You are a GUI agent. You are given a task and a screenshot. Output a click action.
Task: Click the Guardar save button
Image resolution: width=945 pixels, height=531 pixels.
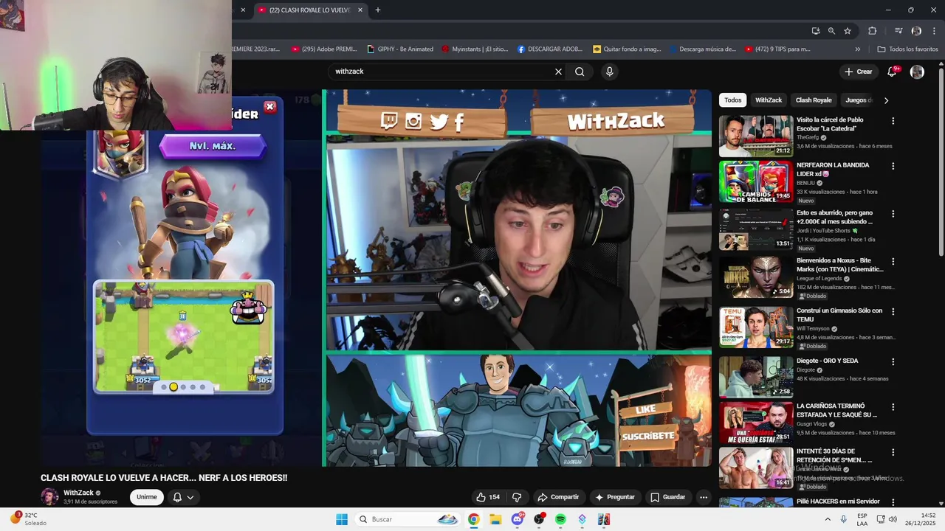pos(667,497)
